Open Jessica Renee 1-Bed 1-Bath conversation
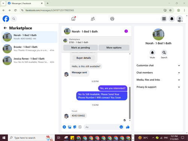This screenshot has height=141, width=188. coord(29,61)
